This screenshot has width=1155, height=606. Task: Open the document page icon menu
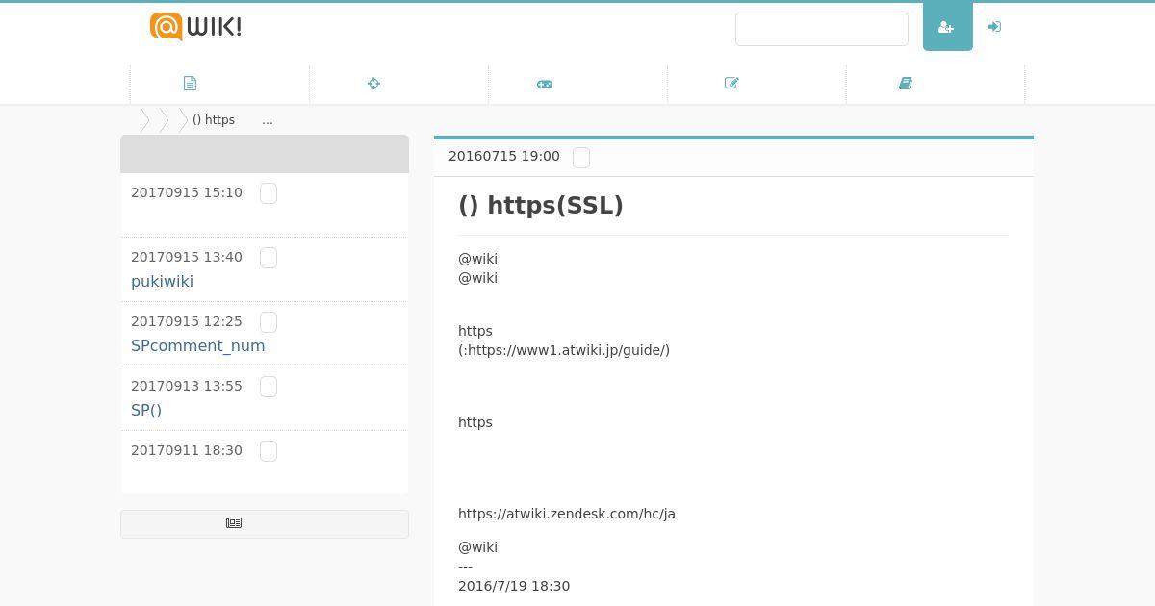190,84
